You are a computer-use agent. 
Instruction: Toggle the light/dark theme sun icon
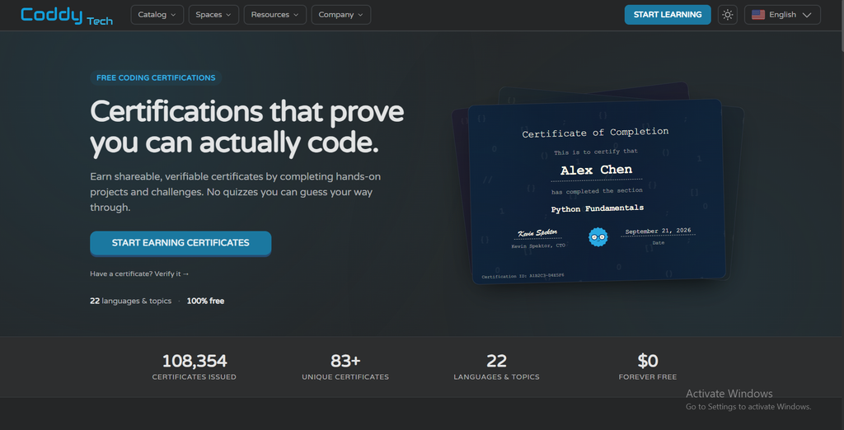pos(728,15)
